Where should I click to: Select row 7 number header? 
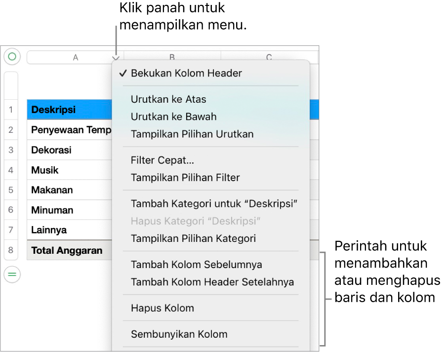pos(11,230)
